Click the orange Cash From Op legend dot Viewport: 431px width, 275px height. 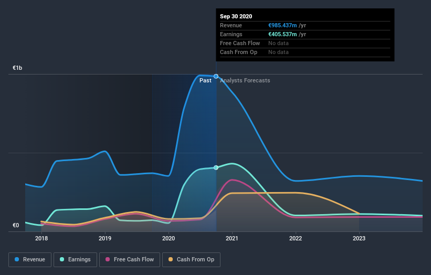171,259
